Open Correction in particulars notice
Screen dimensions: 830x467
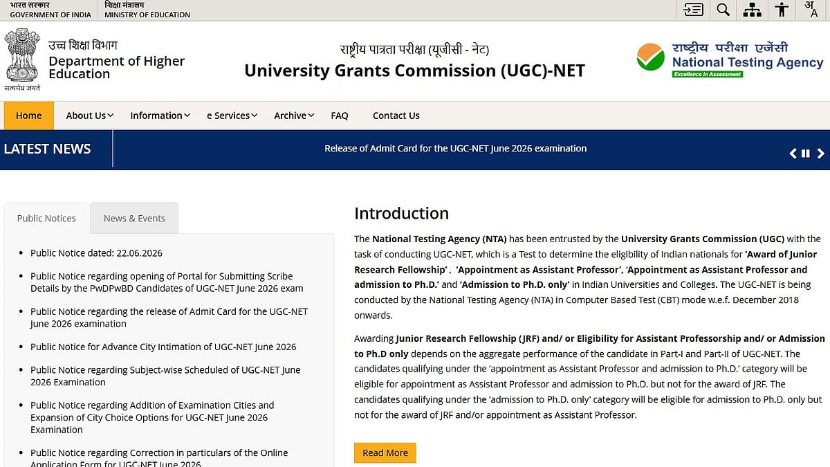(x=159, y=458)
